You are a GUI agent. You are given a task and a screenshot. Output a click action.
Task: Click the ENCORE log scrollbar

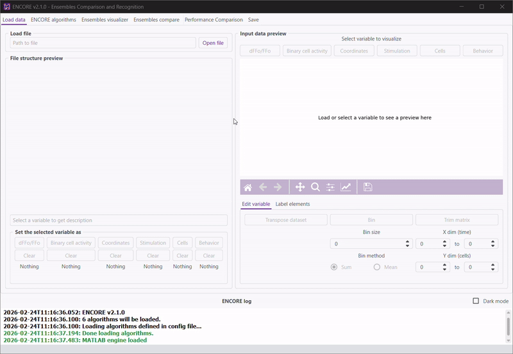(x=508, y=326)
